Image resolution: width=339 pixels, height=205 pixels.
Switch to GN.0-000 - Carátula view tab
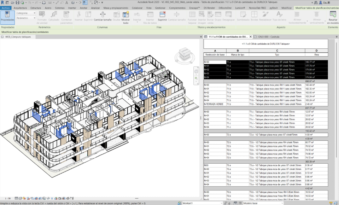[269, 37]
